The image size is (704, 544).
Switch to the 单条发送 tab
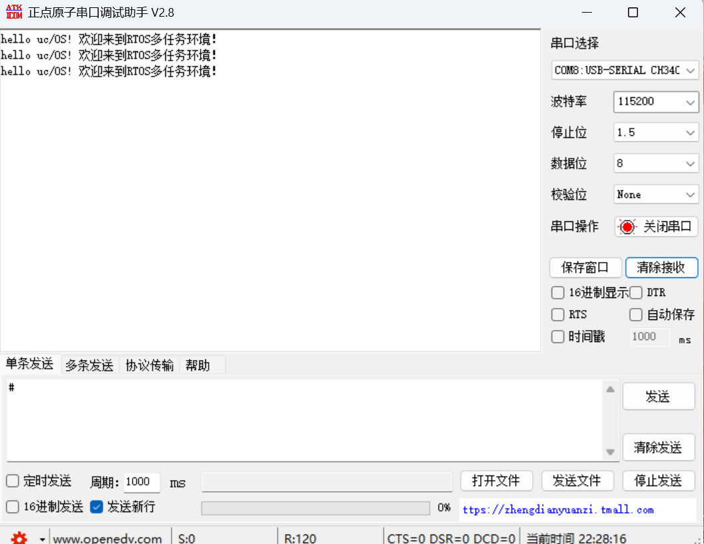click(x=29, y=363)
